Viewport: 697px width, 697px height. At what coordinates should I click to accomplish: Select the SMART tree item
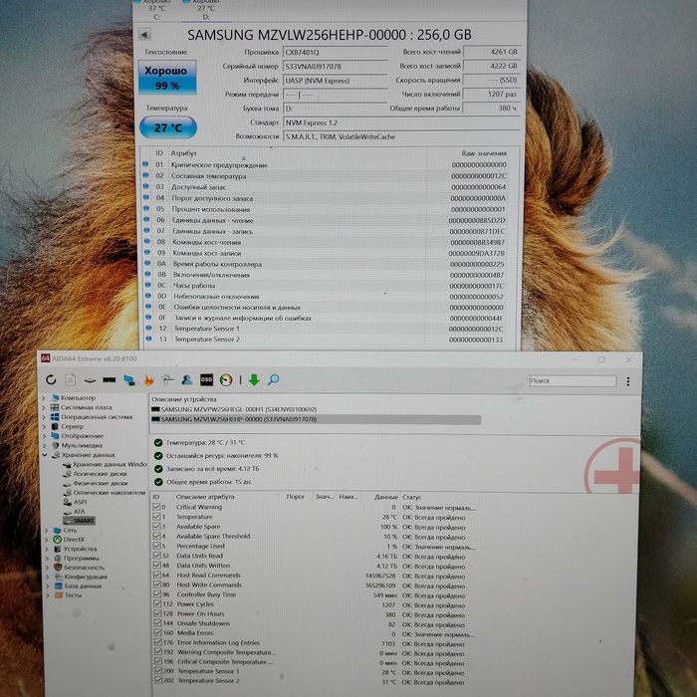[84, 521]
